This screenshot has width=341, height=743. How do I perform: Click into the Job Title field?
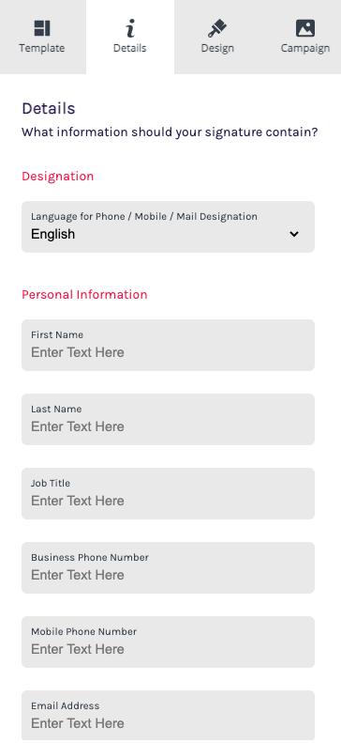tap(168, 494)
